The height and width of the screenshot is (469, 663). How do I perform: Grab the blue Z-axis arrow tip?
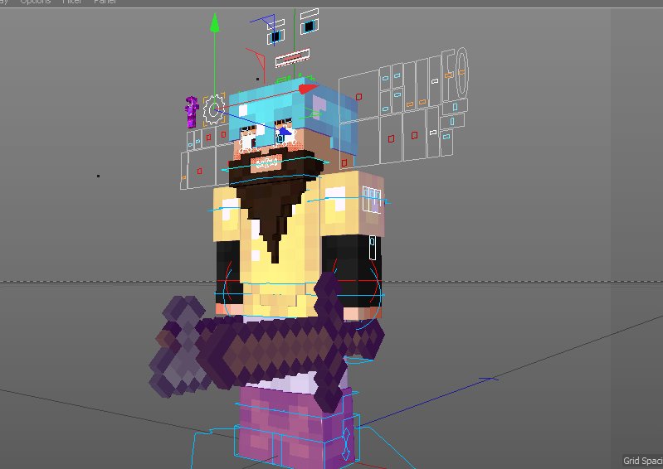tap(285, 133)
